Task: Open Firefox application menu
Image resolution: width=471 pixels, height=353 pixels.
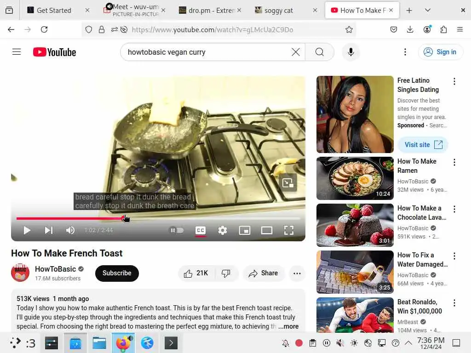Action: tap(460, 29)
